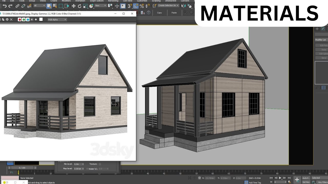Check the Water M. checkbox
The image size is (328, 184).
tap(87, 169)
